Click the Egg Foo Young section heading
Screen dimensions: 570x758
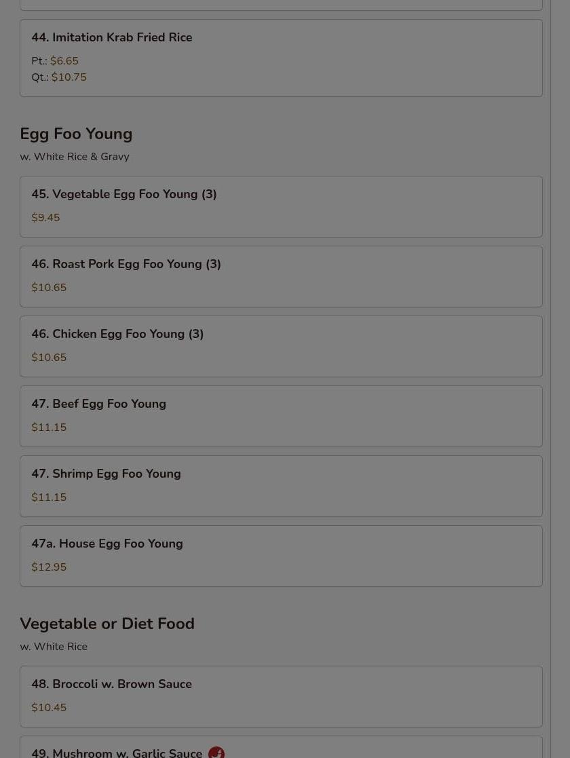tap(76, 134)
